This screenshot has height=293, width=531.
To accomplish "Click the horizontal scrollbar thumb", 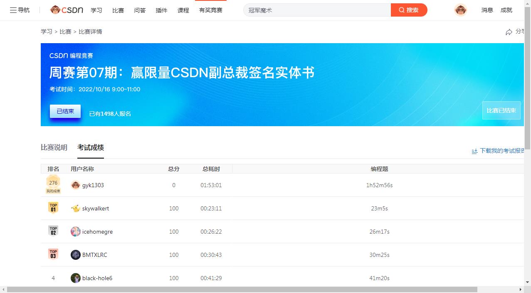I will coord(242,289).
